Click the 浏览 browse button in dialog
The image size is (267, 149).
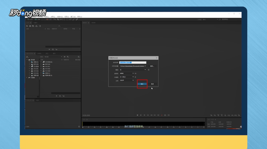152,66
